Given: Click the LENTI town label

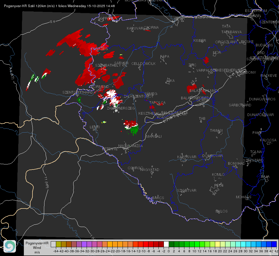Looking at the screenshot, I should [95, 127].
